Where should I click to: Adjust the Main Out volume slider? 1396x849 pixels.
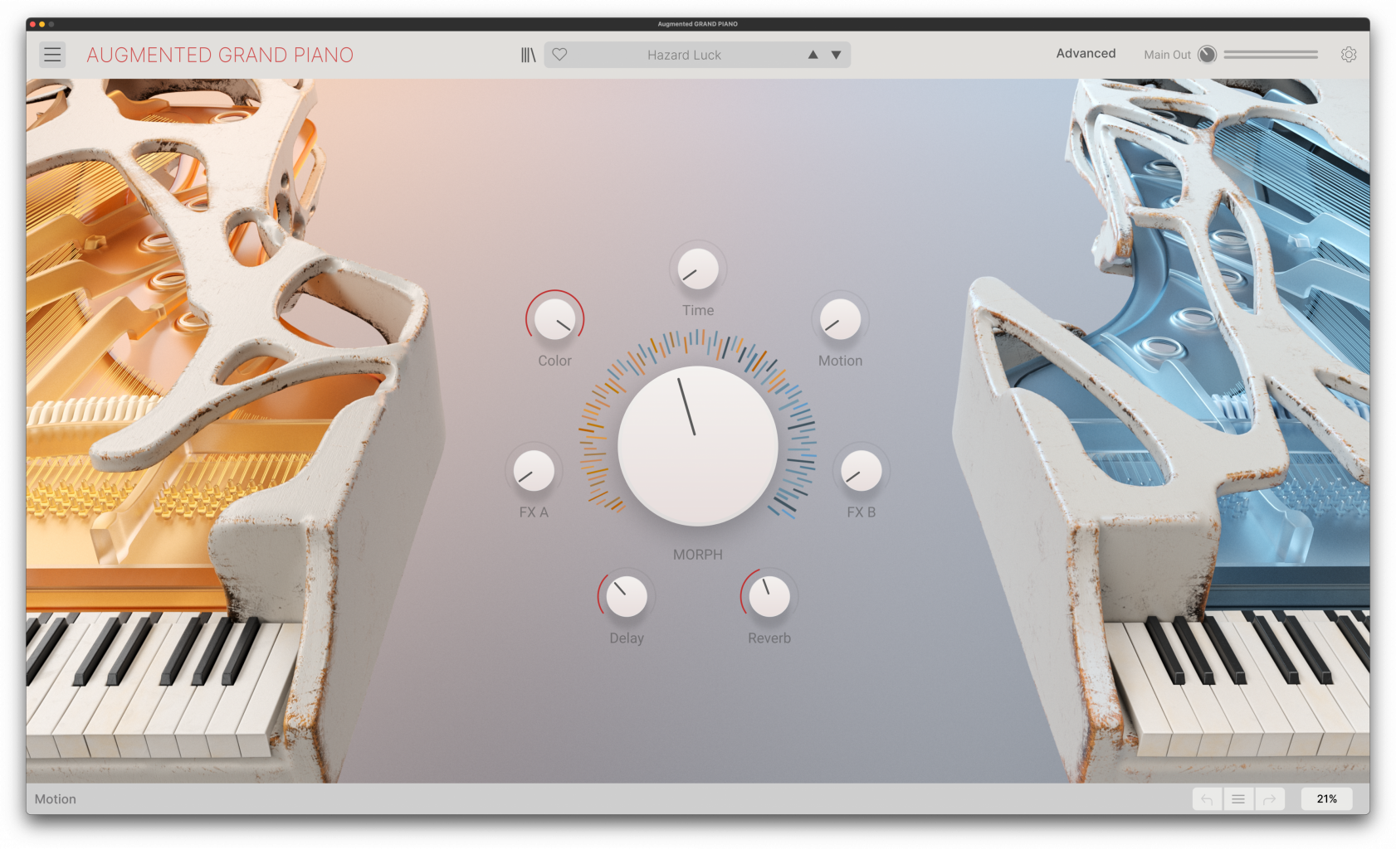(1270, 53)
